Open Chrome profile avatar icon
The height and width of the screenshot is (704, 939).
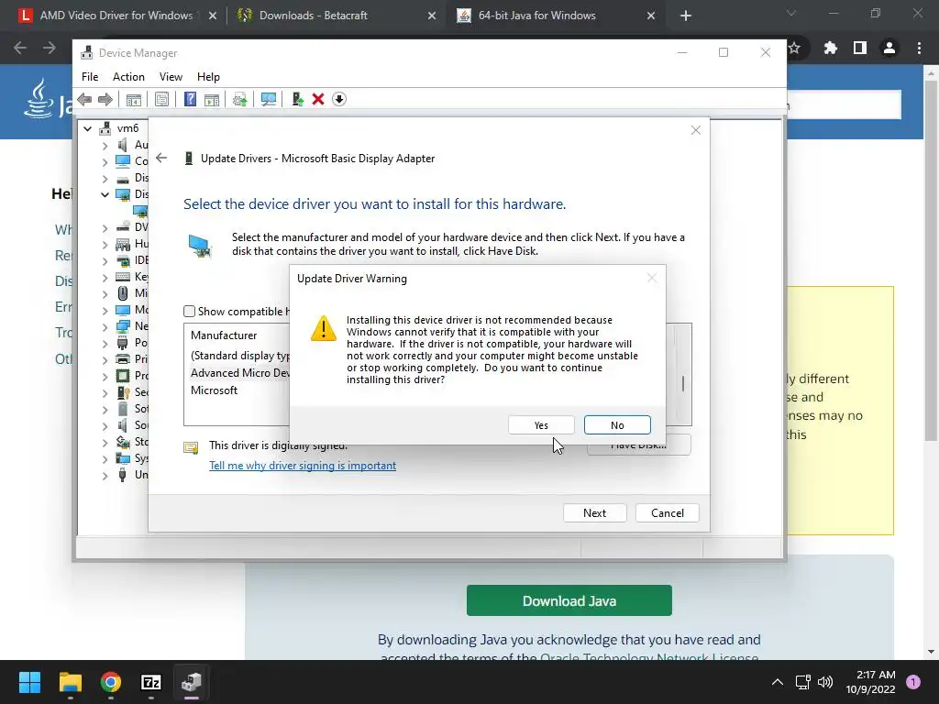889,48
